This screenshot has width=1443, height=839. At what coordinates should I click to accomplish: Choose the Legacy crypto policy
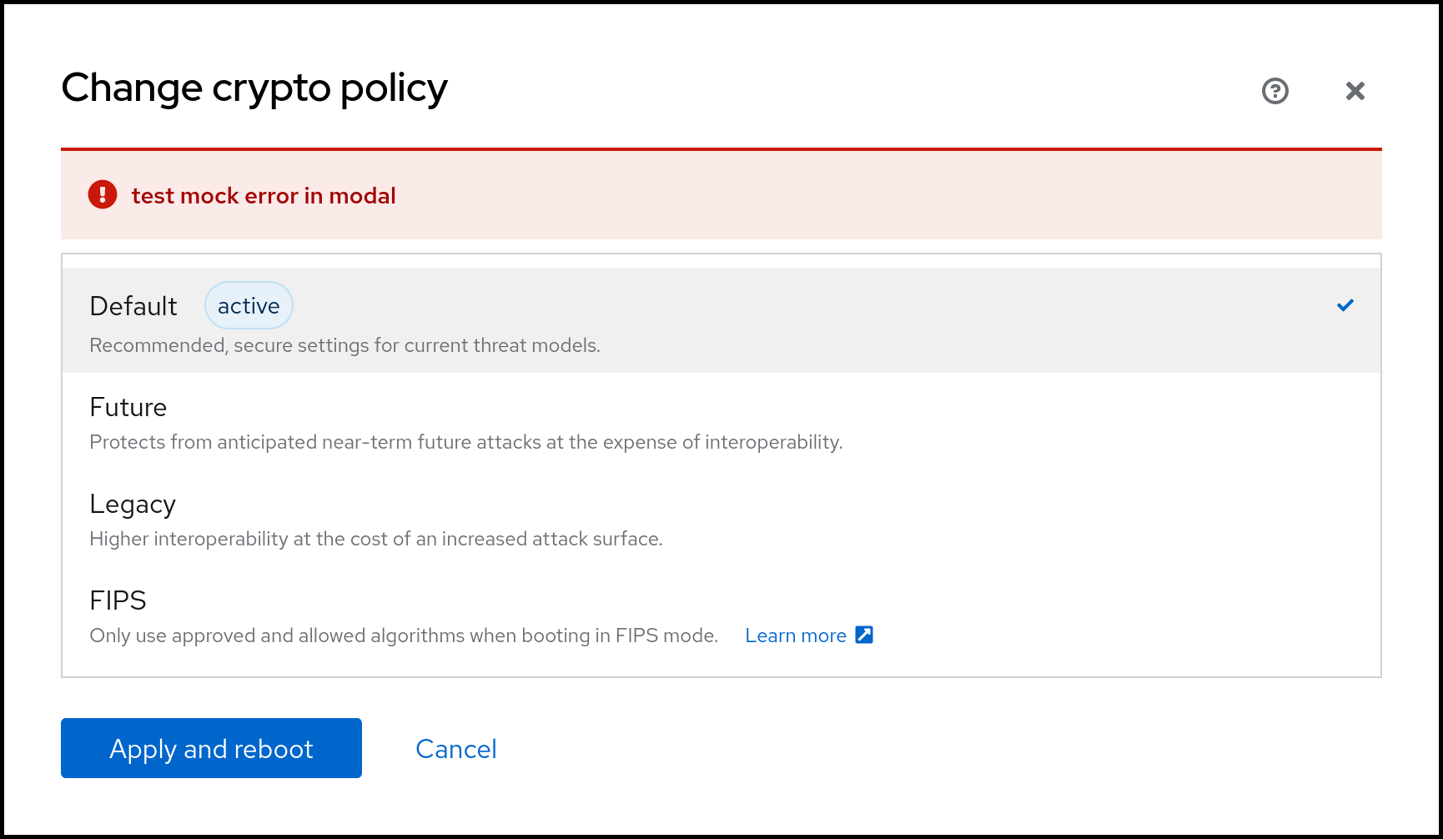coord(721,518)
